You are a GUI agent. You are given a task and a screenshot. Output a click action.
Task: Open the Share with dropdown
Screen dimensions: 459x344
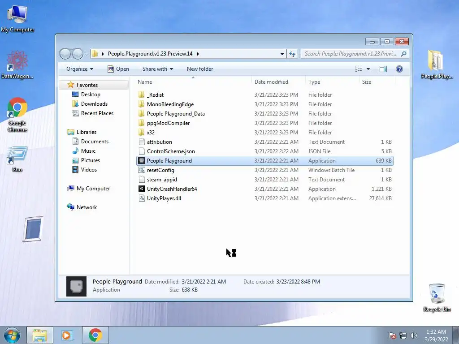(x=158, y=69)
